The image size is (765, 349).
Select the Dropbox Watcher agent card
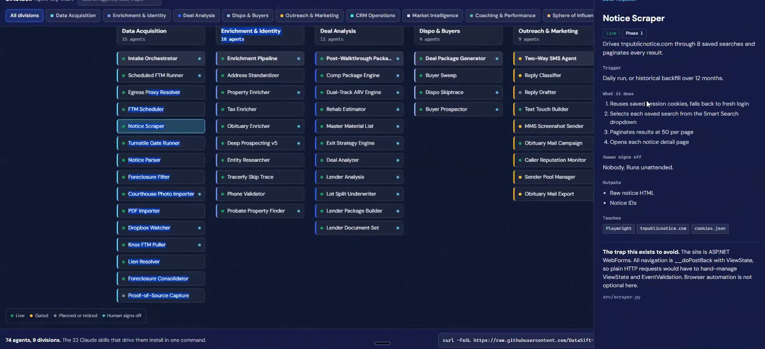161,228
